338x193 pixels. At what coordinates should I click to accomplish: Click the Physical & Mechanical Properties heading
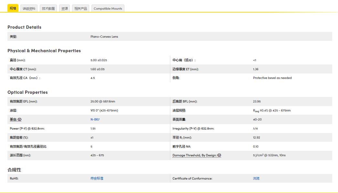point(44,51)
